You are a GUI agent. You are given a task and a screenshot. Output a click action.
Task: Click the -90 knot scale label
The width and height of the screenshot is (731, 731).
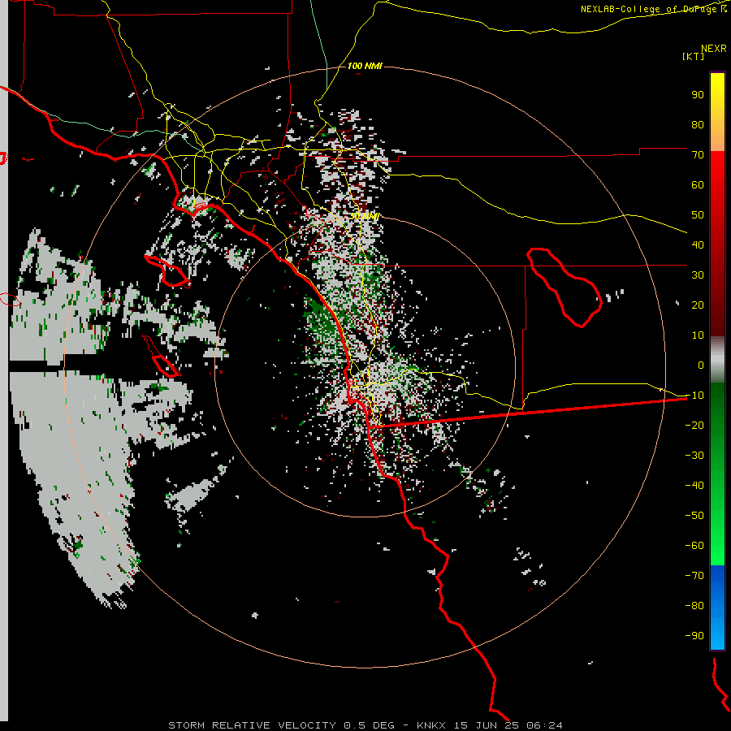coord(694,636)
